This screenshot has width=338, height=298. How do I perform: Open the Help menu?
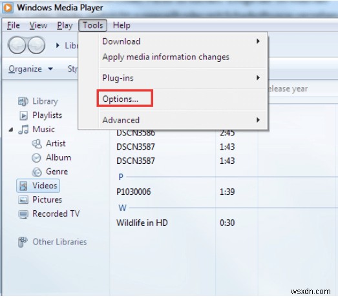[x=121, y=25]
